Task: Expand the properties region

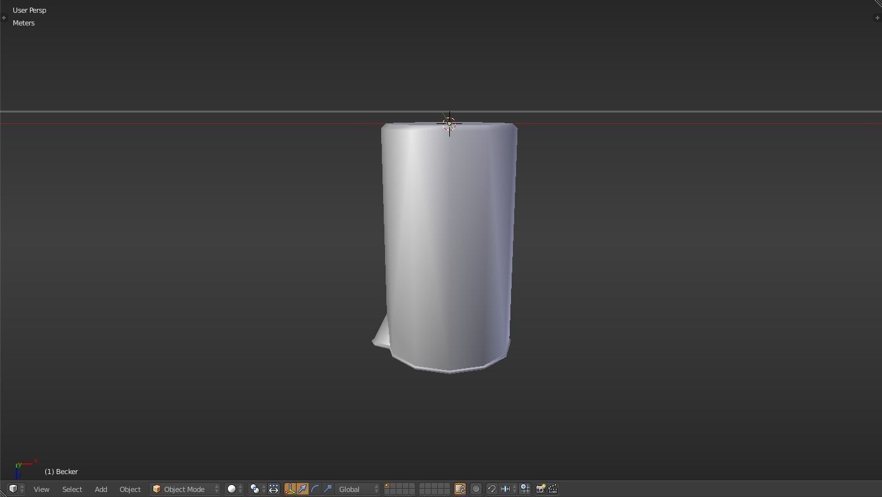Action: point(878,17)
